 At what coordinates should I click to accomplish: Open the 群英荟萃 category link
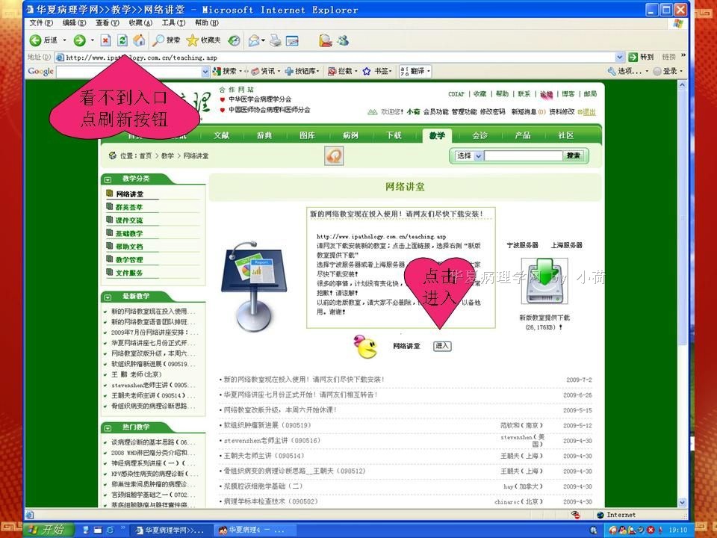(129, 207)
